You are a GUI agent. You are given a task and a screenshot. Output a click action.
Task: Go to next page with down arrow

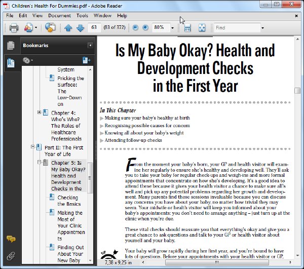(x=80, y=28)
